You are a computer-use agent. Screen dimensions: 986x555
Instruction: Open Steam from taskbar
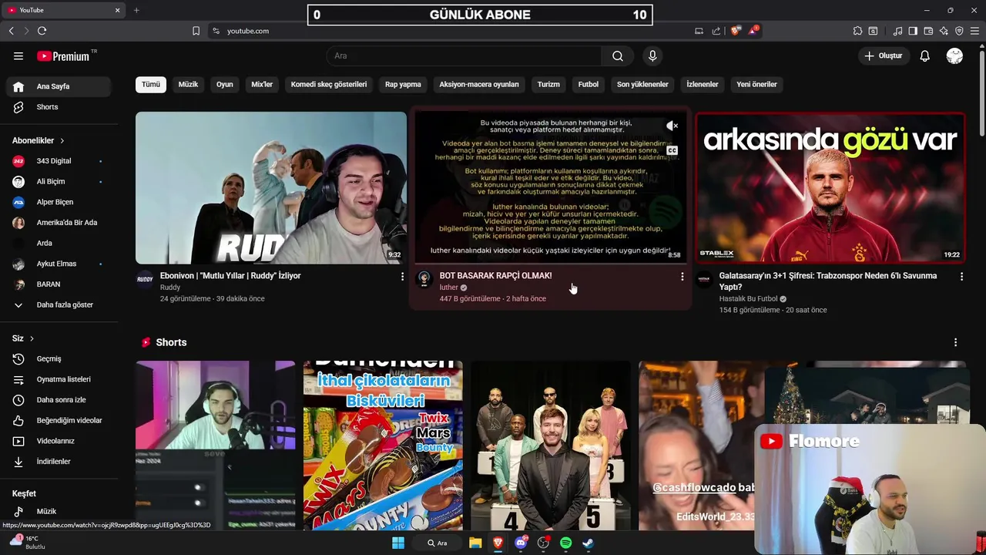coord(589,543)
